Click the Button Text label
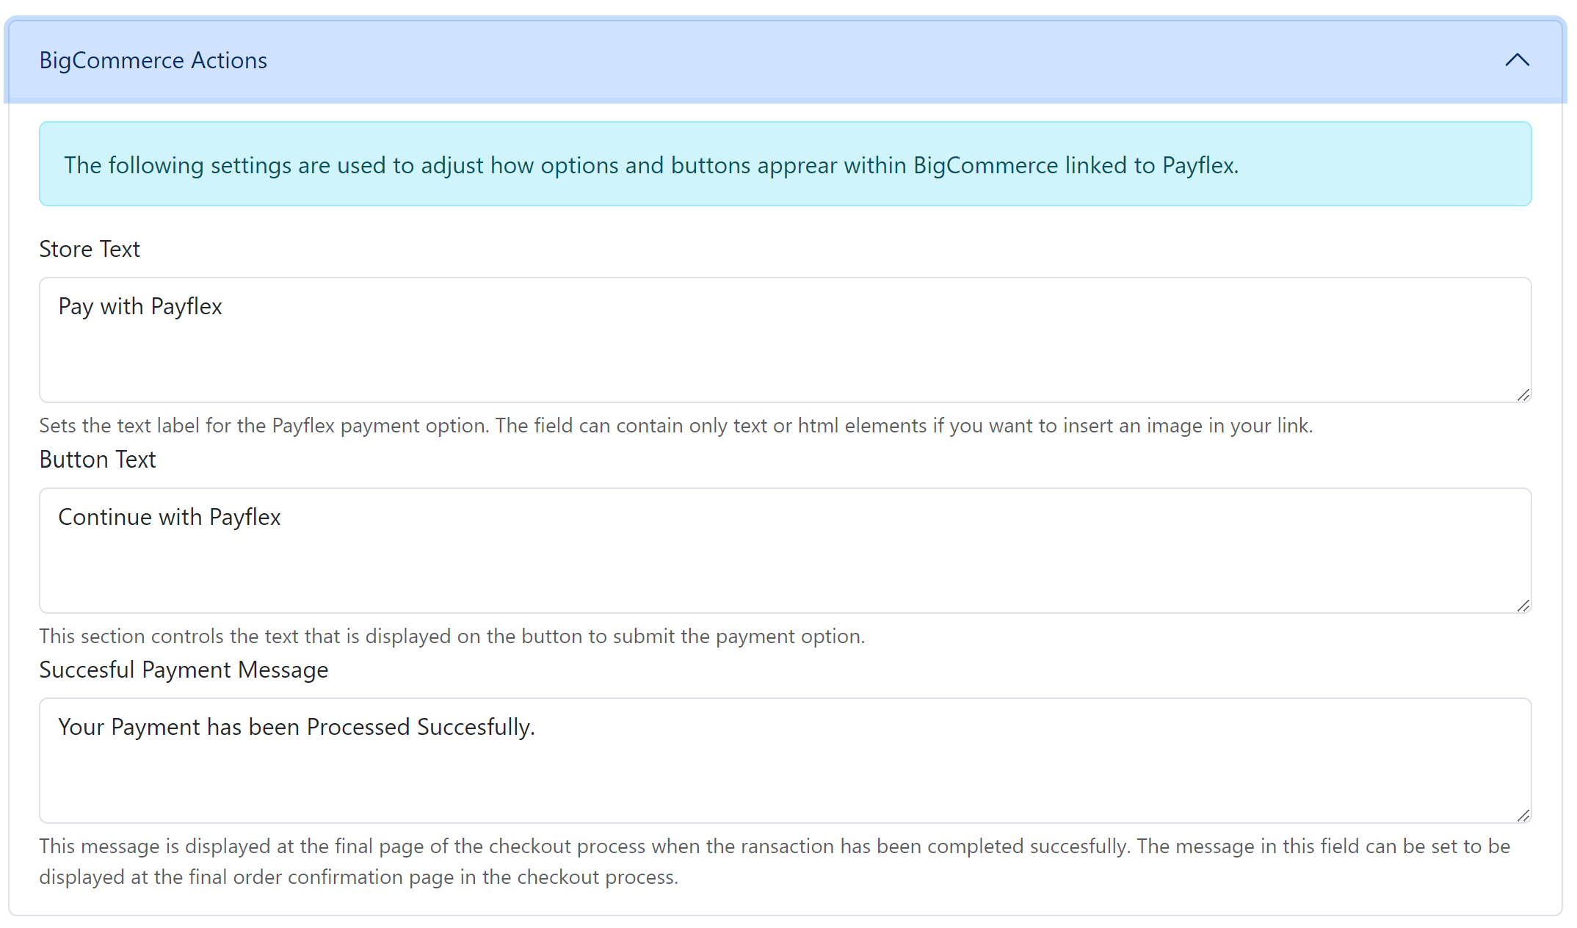The width and height of the screenshot is (1577, 928). [98, 460]
